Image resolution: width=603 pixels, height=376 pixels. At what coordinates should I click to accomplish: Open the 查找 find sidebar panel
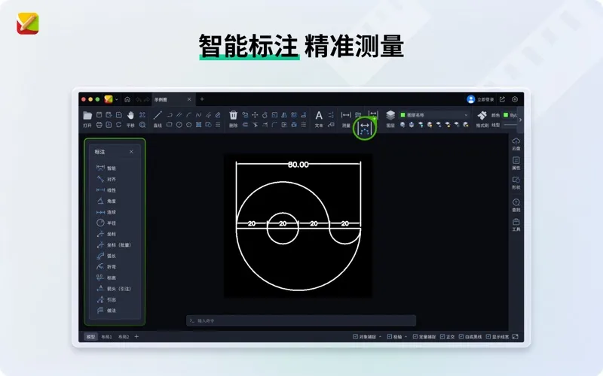(516, 205)
